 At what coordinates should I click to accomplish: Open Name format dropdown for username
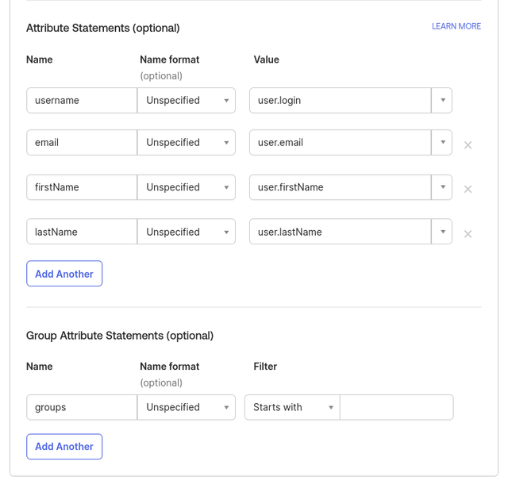pyautogui.click(x=187, y=101)
